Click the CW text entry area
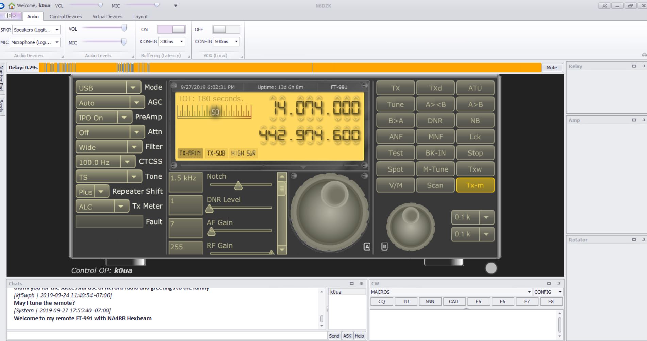This screenshot has width=647, height=341. [x=463, y=324]
